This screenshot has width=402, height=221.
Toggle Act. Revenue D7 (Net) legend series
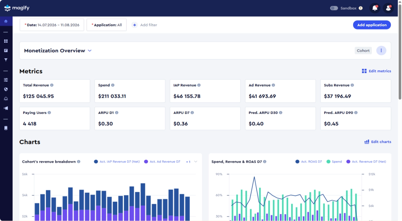(x=366, y=162)
